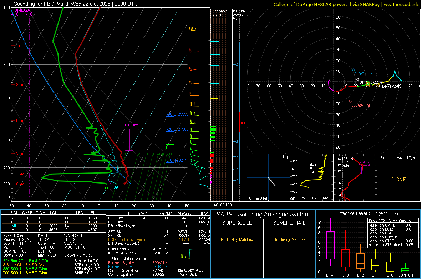This screenshot has height=279, width=421.
Task: Click the 'Bunkers Right =' storm motion label
Action: click(x=121, y=263)
